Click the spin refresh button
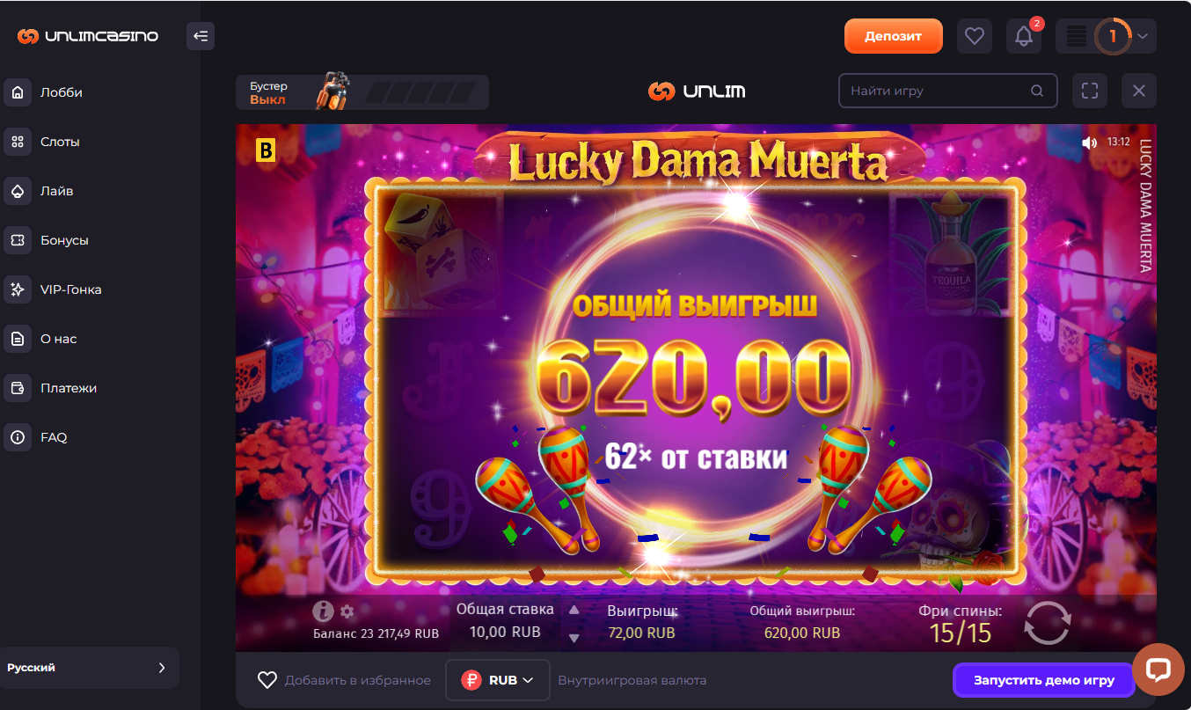This screenshot has width=1191, height=710. point(1048,623)
